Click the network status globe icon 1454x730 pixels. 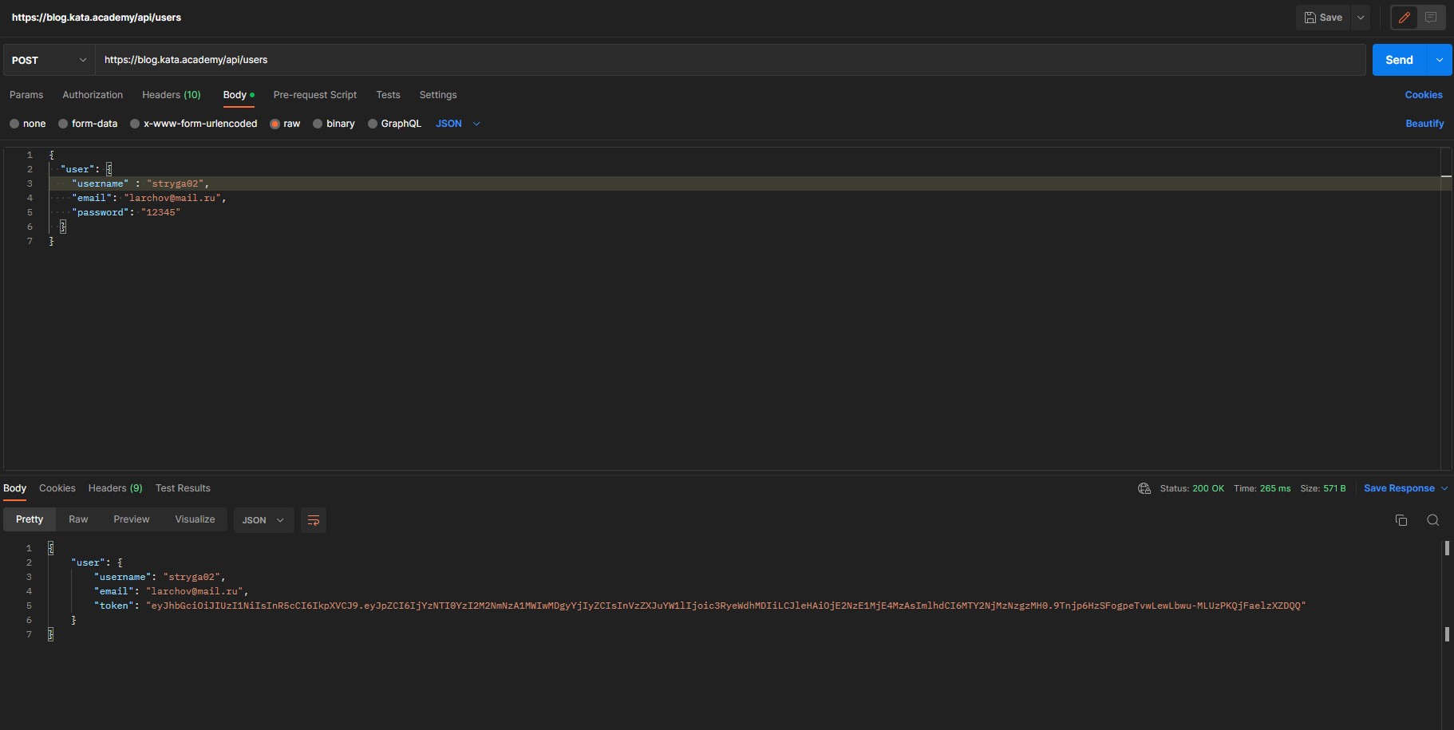point(1144,487)
